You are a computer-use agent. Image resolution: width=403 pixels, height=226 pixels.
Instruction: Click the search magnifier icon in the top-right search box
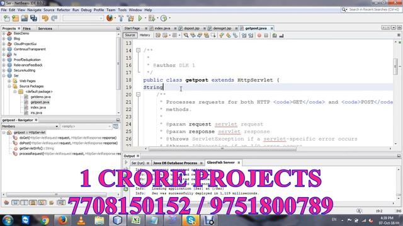point(344,10)
